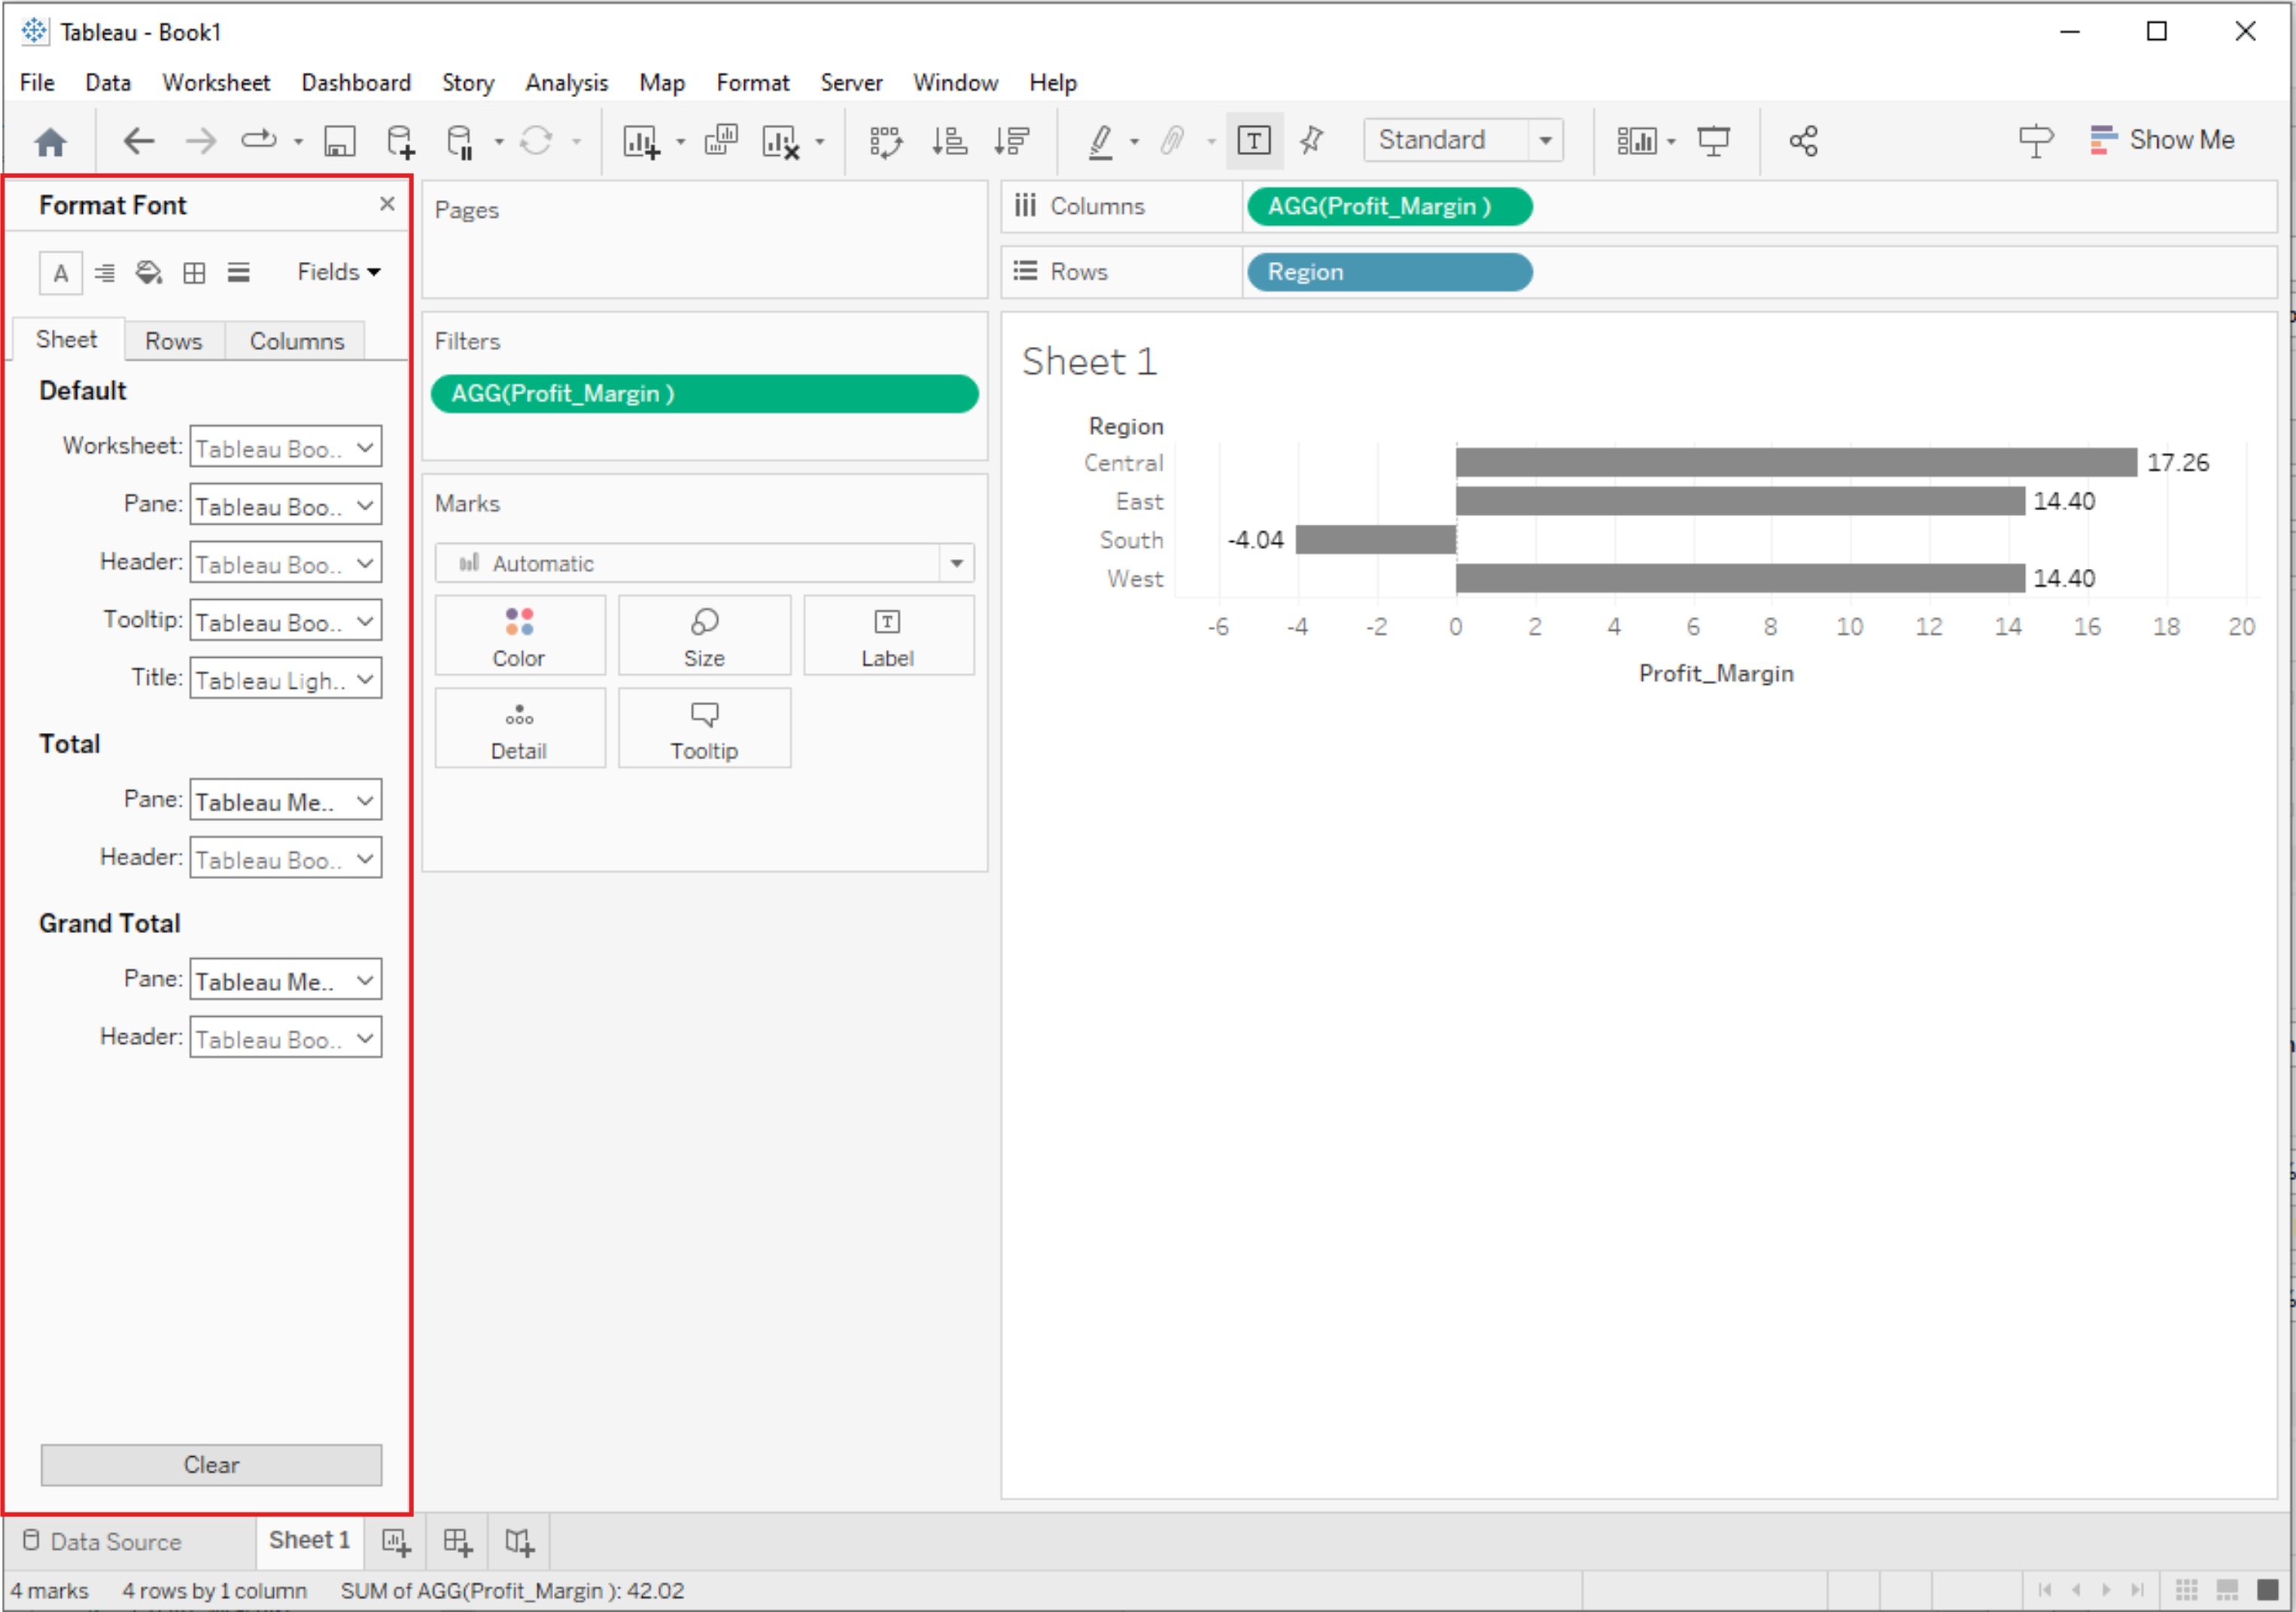Select the Borders format icon

[x=194, y=273]
